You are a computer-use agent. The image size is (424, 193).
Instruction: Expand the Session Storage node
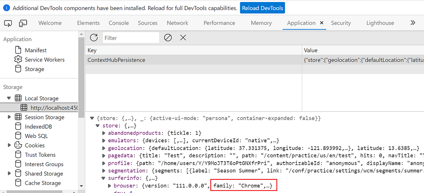[9, 117]
